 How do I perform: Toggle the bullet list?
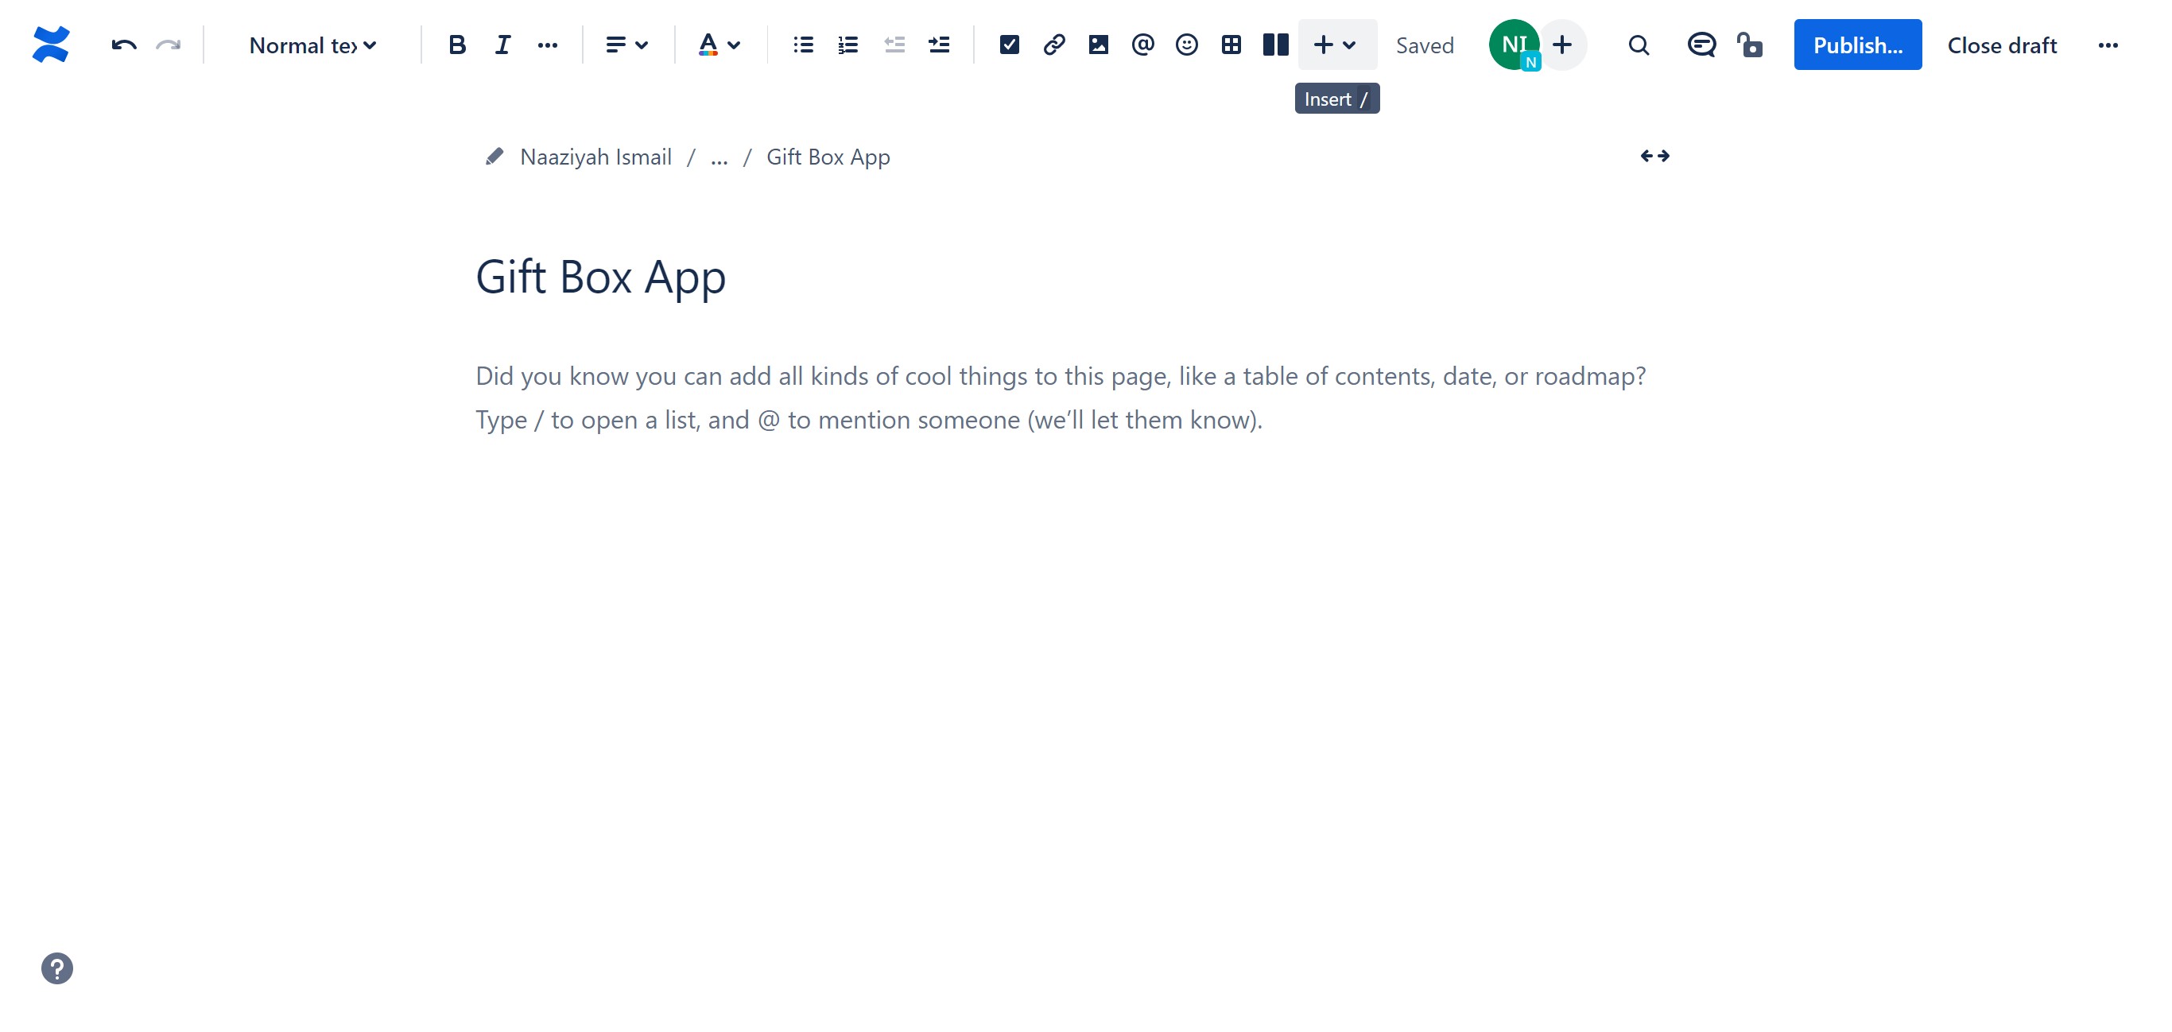(803, 45)
